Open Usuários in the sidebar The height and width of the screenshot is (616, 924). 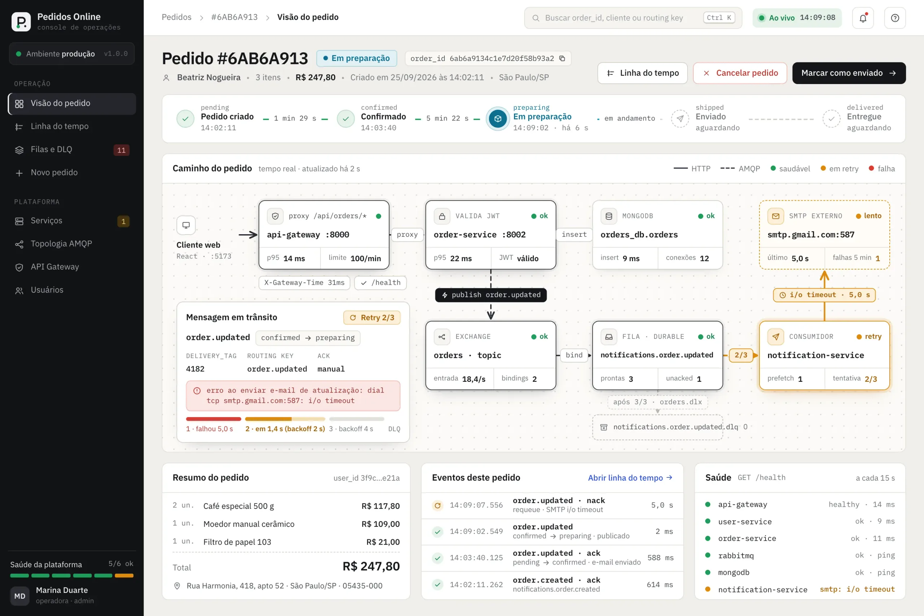(72, 290)
